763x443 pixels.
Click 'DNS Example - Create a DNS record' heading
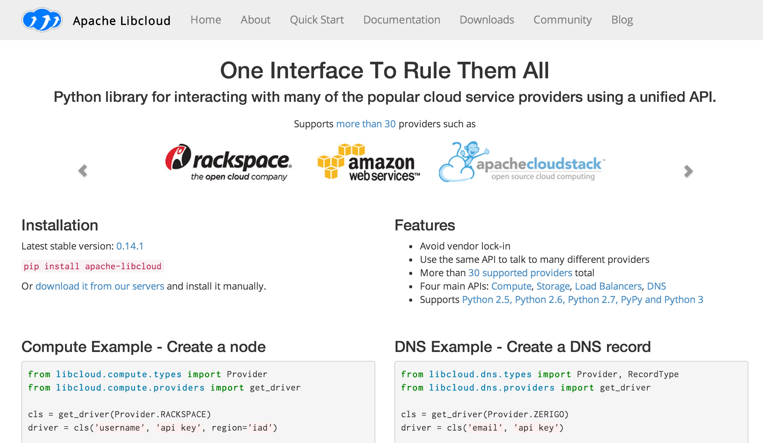pyautogui.click(x=522, y=347)
